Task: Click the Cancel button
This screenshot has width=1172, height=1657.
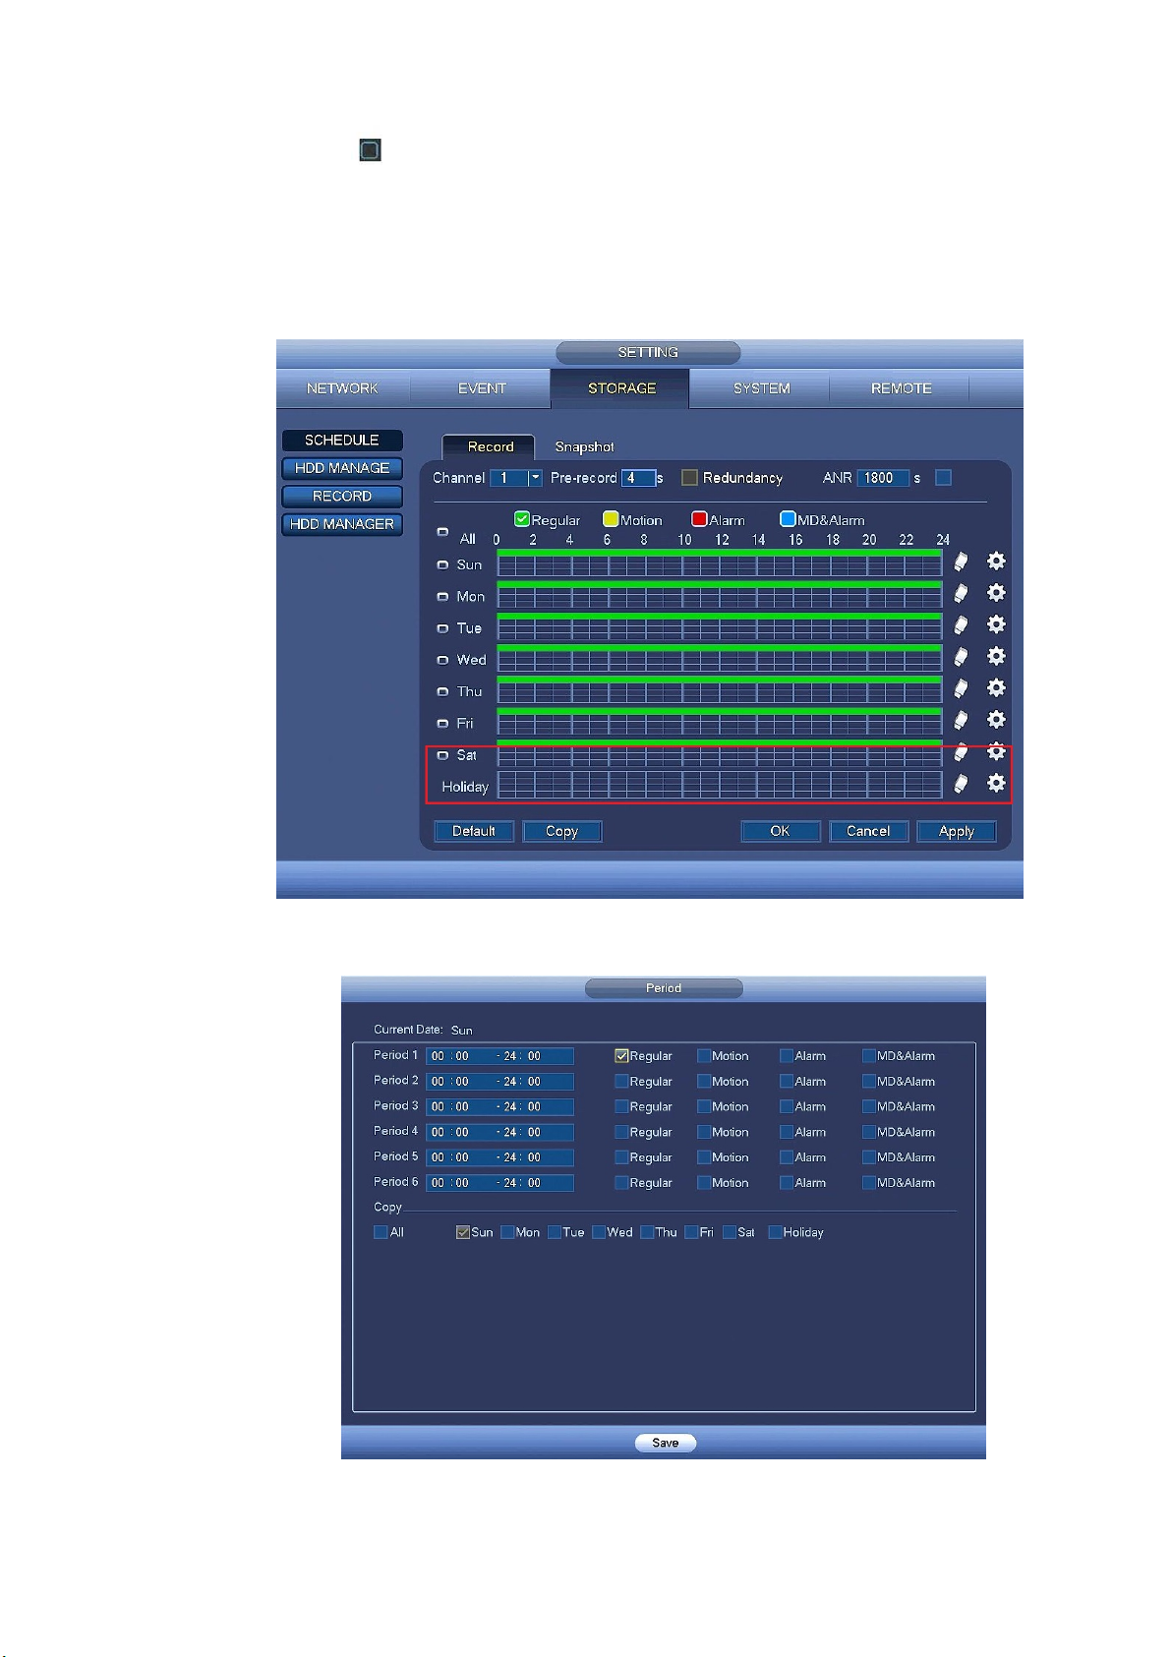Action: click(868, 831)
